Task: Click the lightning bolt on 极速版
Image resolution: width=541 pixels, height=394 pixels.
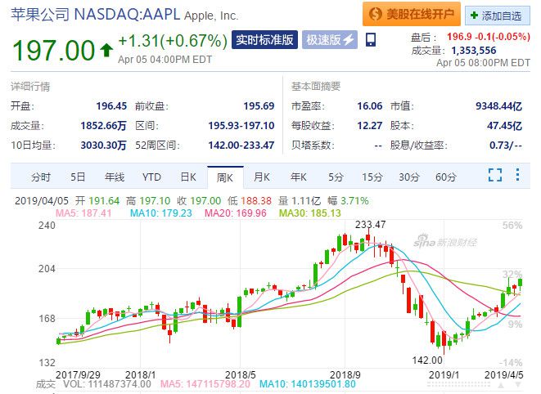Action: pyautogui.click(x=349, y=39)
